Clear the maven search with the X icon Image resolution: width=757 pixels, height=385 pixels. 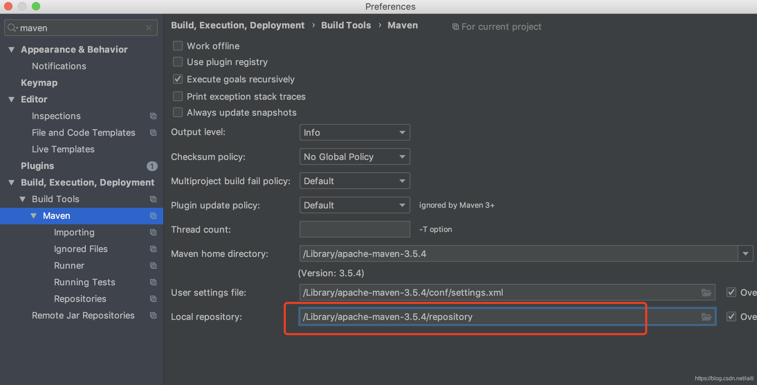[x=149, y=28]
